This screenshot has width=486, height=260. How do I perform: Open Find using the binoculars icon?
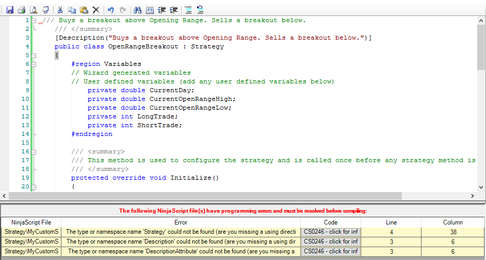137,10
